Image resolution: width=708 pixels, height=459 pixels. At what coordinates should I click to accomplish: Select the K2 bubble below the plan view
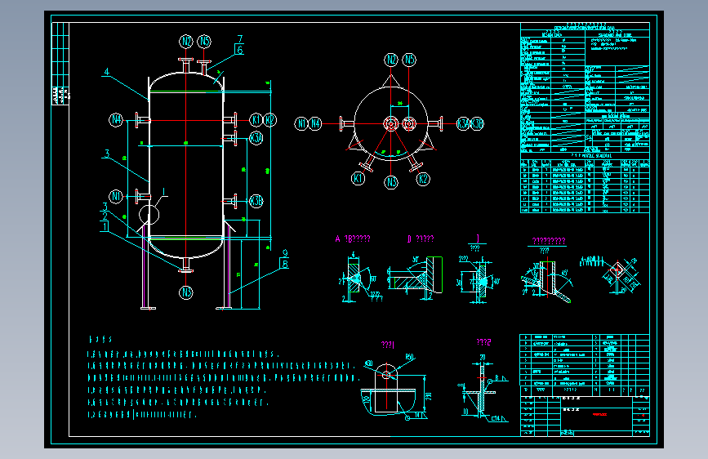point(423,179)
